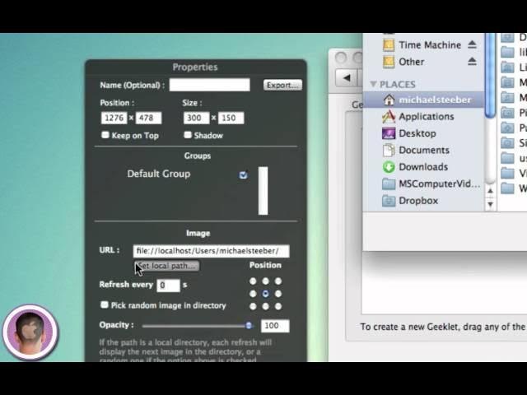The image size is (527, 395).
Task: Enable the Keep on Top checkbox
Action: pos(105,135)
